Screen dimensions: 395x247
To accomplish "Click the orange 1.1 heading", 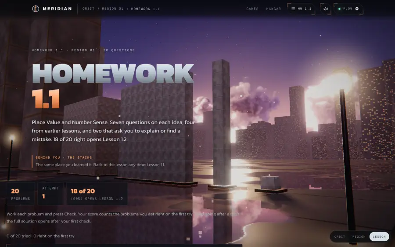I will 46,99.
